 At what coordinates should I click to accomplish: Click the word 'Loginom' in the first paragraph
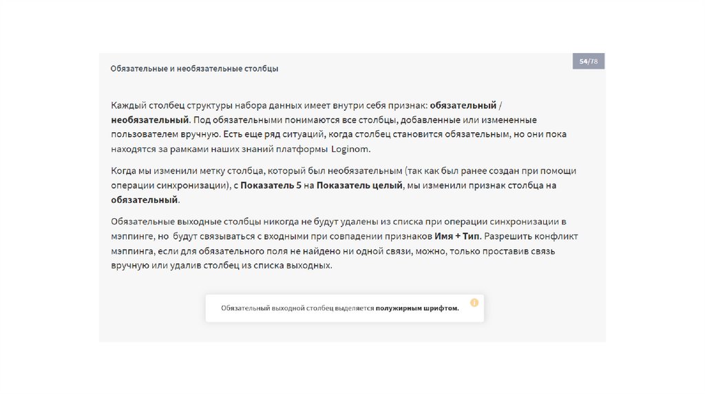pos(351,149)
